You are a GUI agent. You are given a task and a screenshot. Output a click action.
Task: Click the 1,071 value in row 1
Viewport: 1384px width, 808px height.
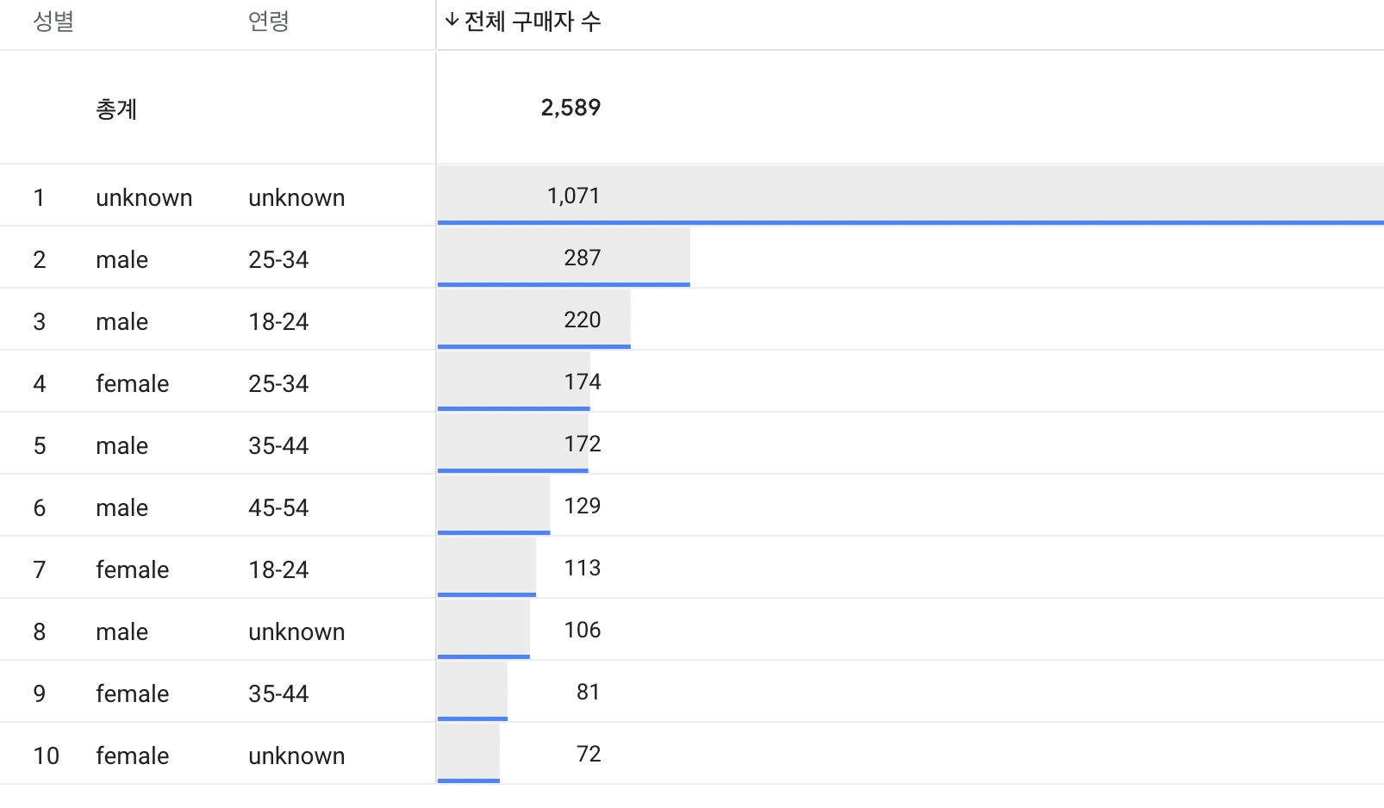point(573,196)
